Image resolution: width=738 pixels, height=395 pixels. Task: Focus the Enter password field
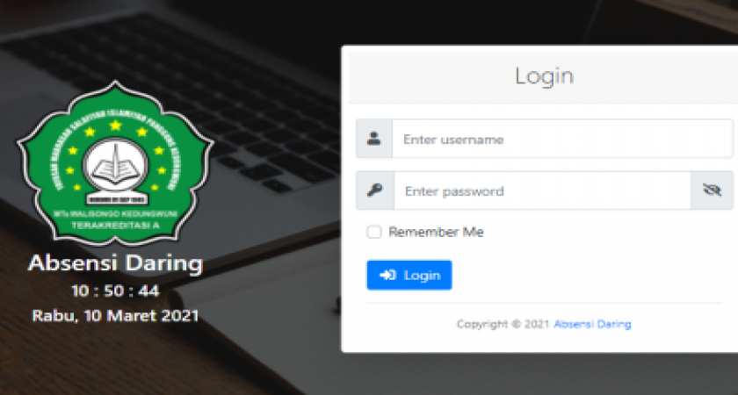click(x=542, y=190)
